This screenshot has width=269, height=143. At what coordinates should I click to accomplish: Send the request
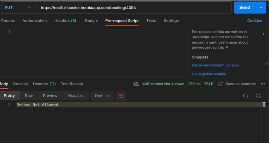[245, 8]
